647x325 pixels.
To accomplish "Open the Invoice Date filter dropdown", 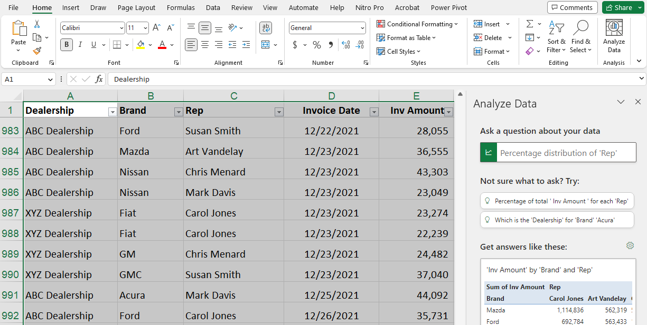I will 374,112.
